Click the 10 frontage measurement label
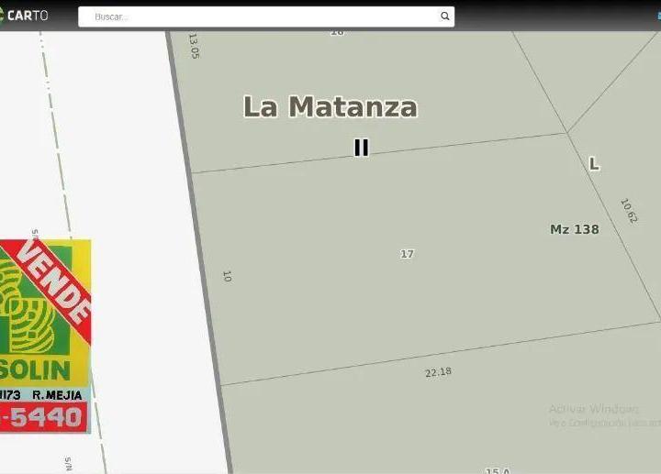This screenshot has height=474, width=661. point(227,276)
